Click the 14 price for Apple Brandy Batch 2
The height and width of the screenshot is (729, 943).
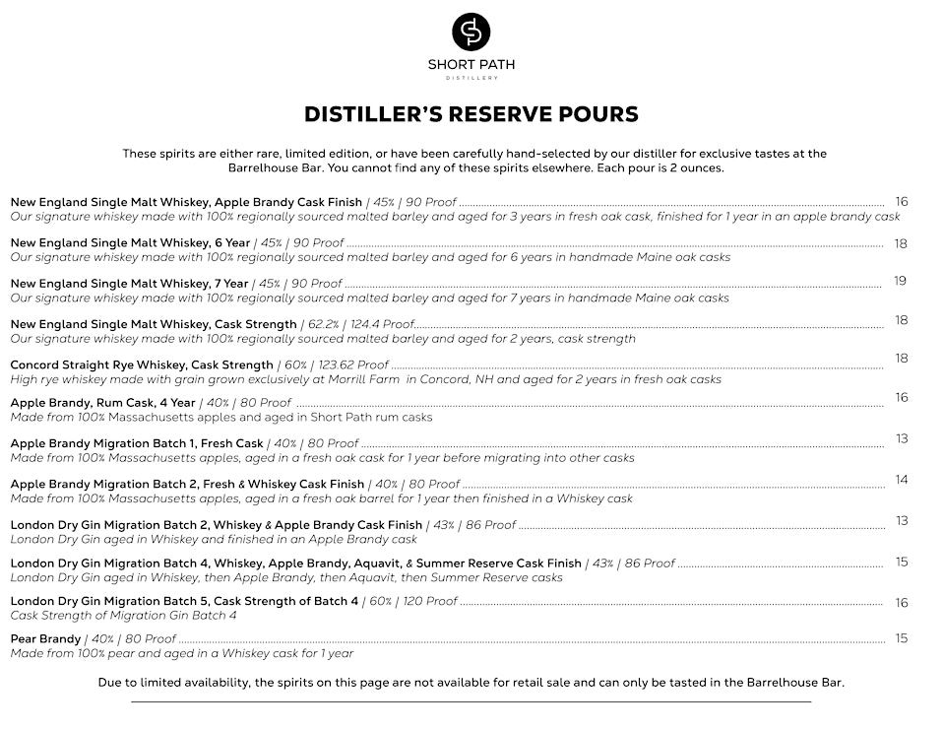click(x=902, y=480)
